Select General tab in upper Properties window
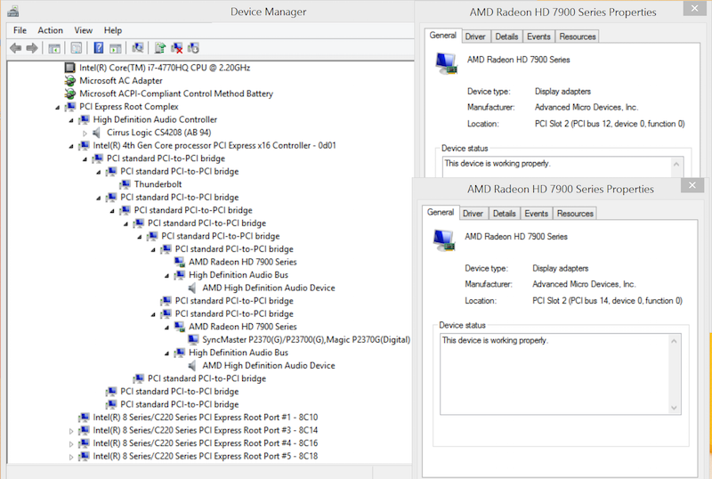The height and width of the screenshot is (479, 712). 442,36
